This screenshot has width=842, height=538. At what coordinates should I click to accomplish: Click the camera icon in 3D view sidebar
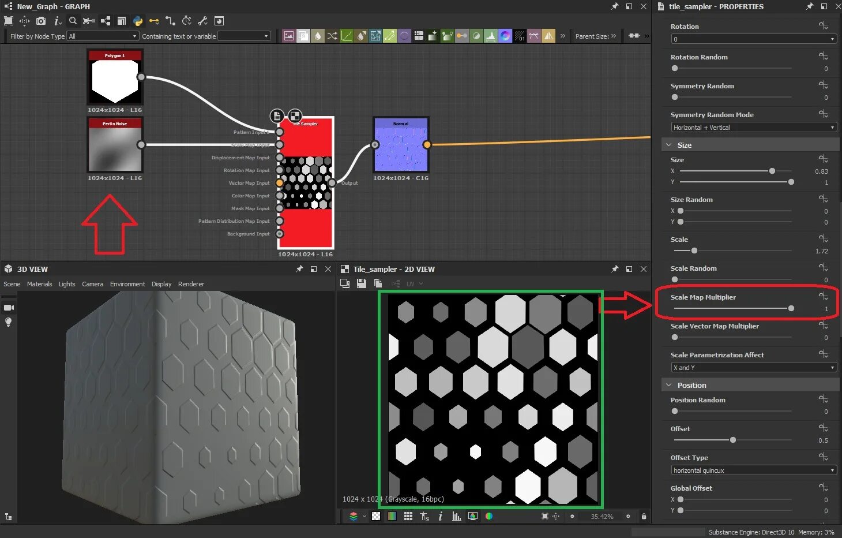click(9, 308)
